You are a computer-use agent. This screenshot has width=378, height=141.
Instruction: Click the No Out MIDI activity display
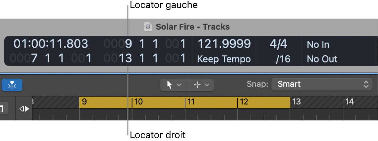322,59
